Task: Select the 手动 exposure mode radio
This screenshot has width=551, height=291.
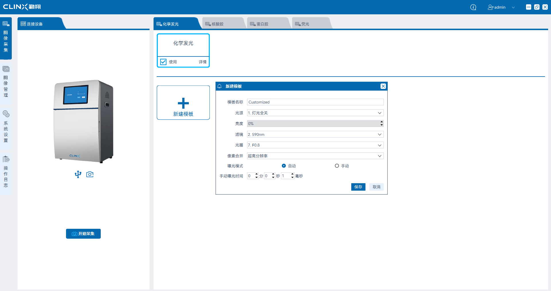Action: [x=337, y=166]
